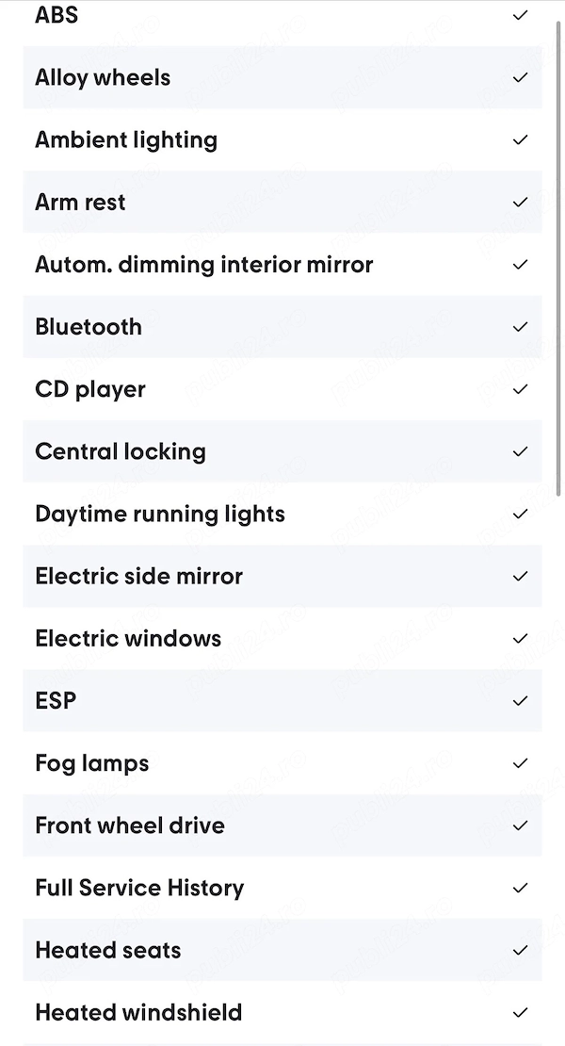Viewport: 565px width, 1046px height.
Task: Select the Autom. dimming interior mirror row
Action: point(282,264)
